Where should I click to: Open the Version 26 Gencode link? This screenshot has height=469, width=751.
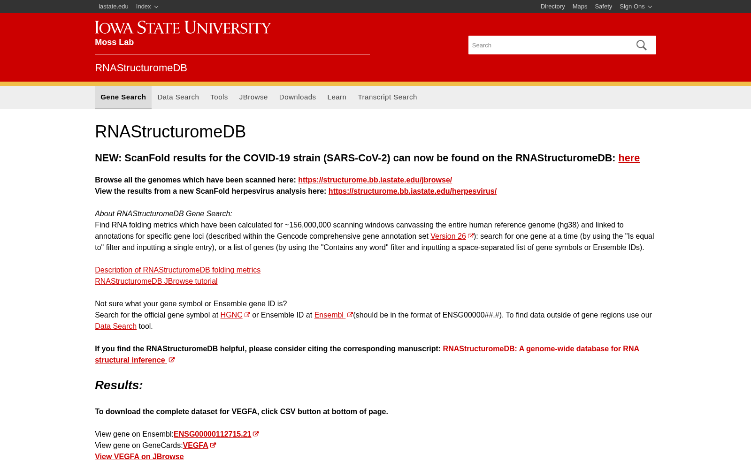[448, 236]
